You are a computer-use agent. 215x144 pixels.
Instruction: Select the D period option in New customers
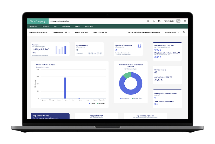pyautogui.click(x=90, y=53)
